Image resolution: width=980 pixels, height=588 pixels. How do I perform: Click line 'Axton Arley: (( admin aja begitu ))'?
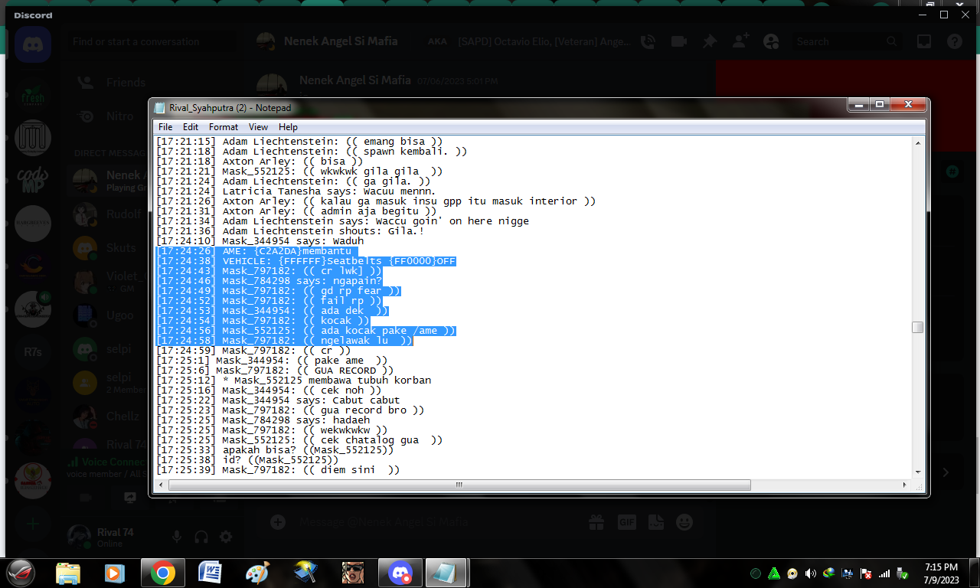[297, 211]
